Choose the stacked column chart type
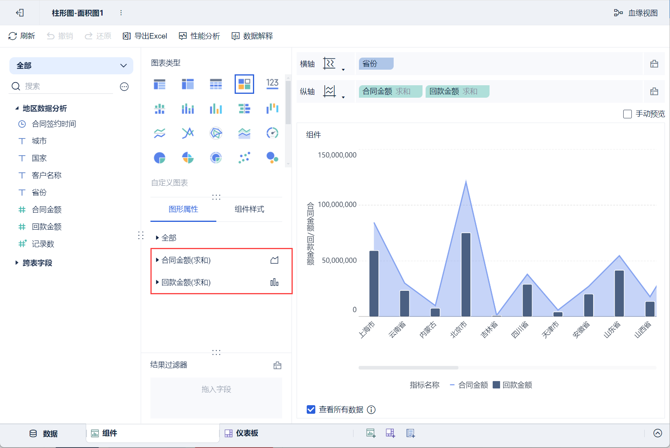This screenshot has width=670, height=448. (x=188, y=109)
